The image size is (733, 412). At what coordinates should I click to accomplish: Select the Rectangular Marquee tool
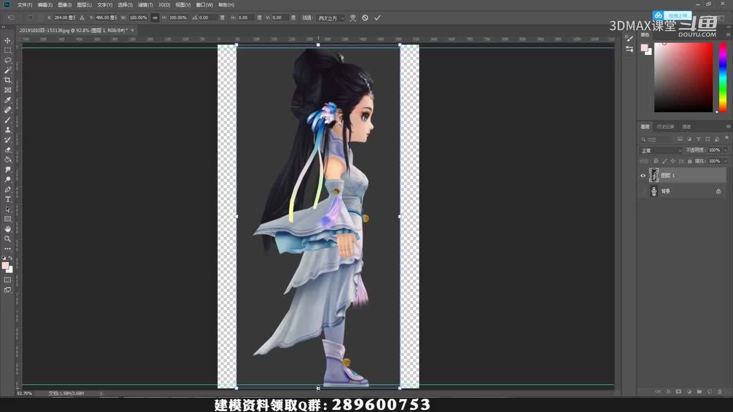(7, 50)
